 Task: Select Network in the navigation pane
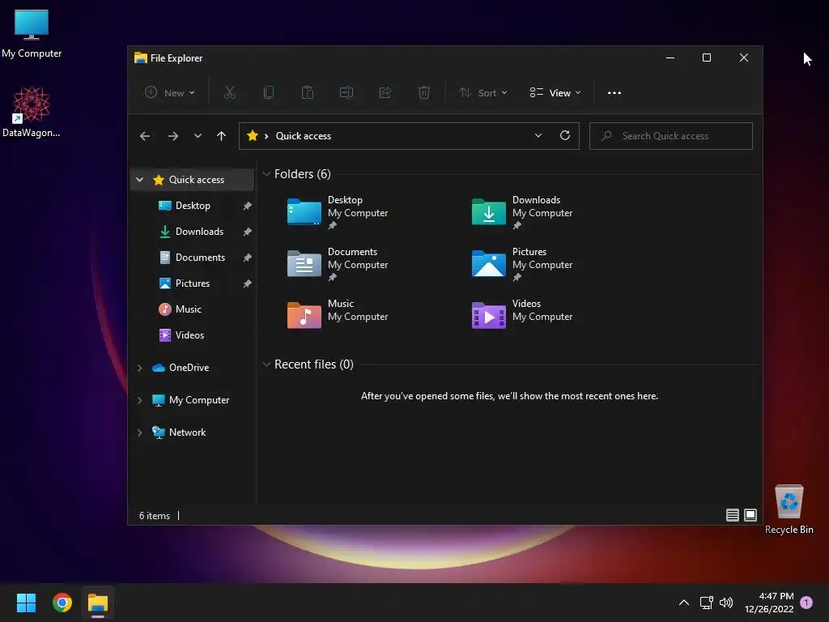(187, 432)
